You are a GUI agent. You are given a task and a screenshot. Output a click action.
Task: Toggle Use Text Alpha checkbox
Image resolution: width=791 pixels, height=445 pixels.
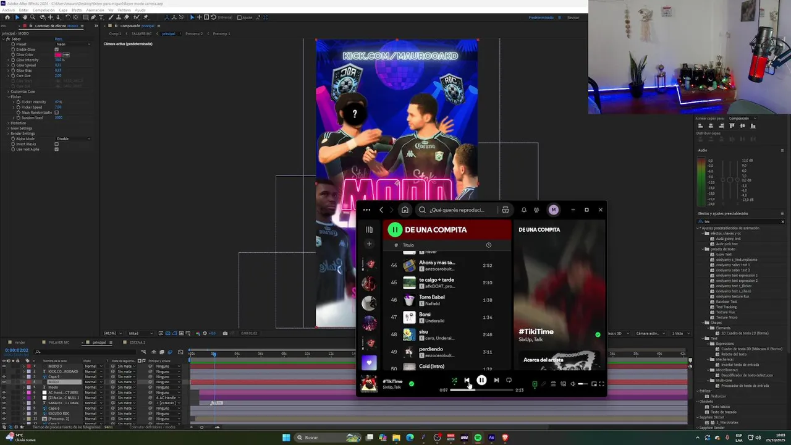pyautogui.click(x=56, y=149)
